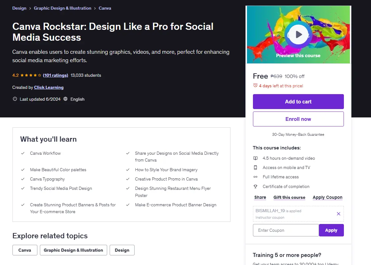
Task: Focus the Enter Coupon input field
Action: (286, 230)
